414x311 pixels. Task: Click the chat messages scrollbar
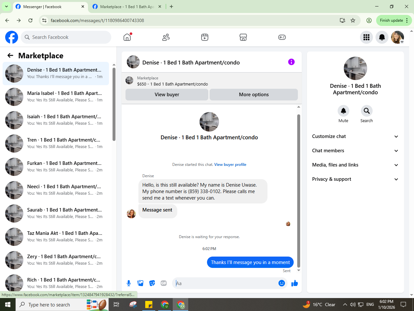299,190
